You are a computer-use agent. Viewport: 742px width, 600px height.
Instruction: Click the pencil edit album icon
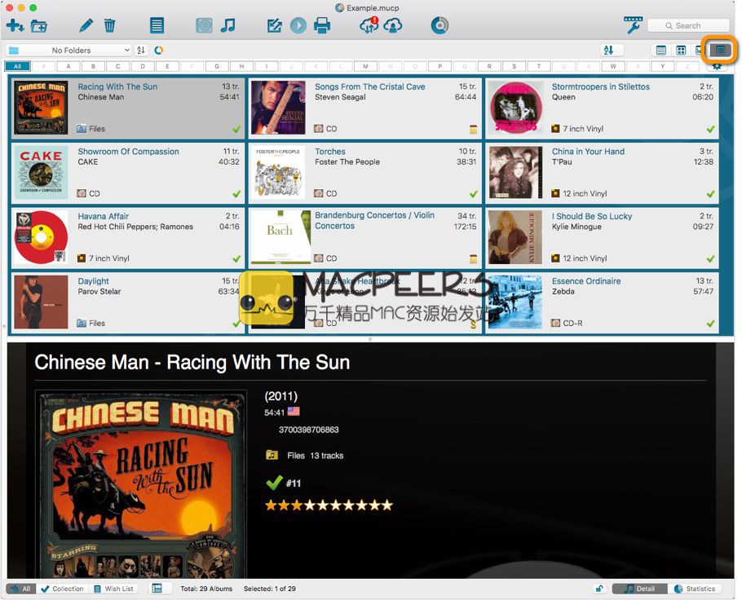click(86, 25)
